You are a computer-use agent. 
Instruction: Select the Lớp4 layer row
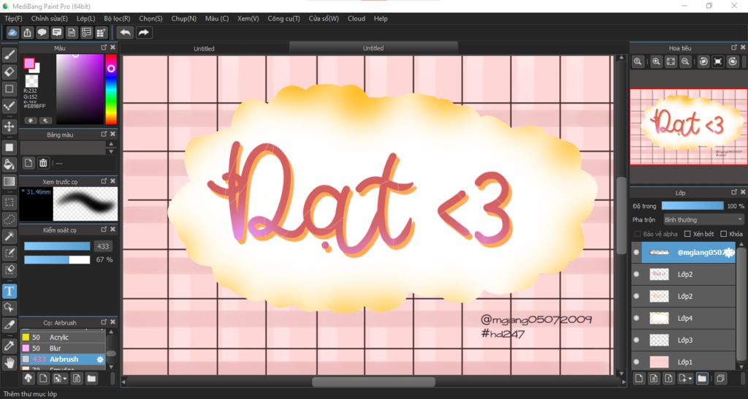click(x=683, y=319)
